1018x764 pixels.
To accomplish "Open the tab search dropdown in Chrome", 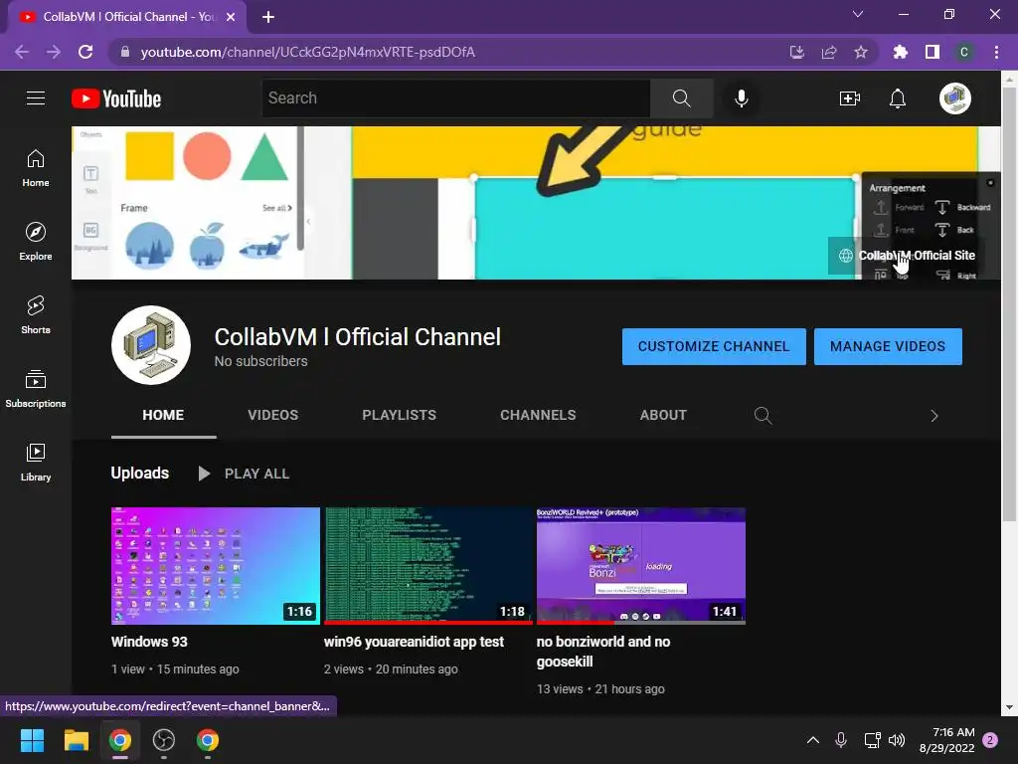I will [858, 14].
